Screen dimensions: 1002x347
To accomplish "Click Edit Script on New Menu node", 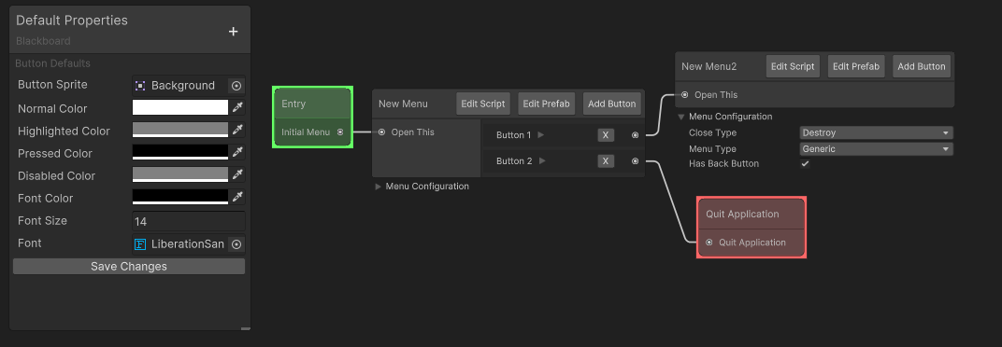I will tap(483, 104).
